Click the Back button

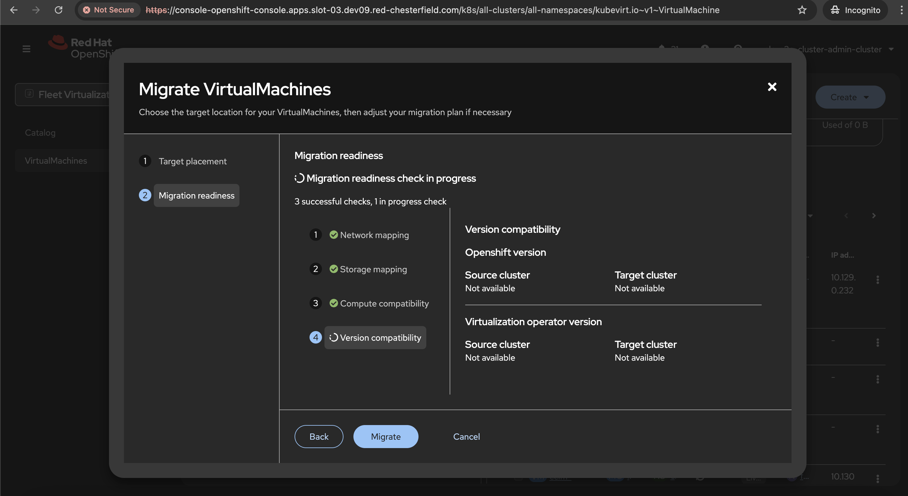pyautogui.click(x=319, y=437)
